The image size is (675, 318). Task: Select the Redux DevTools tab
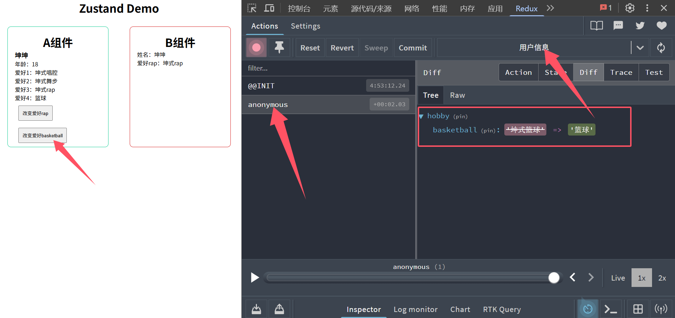coord(527,8)
